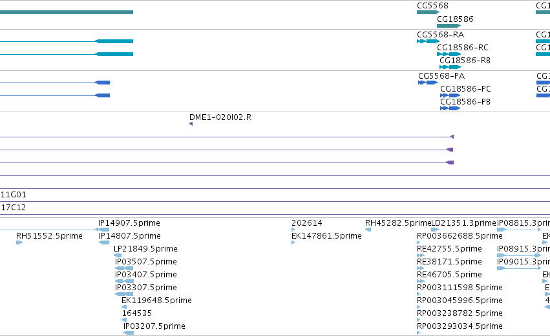The width and height of the screenshot is (550, 336).
Task: Click the EK147861.5prime arrow glyph
Action: click(293, 242)
